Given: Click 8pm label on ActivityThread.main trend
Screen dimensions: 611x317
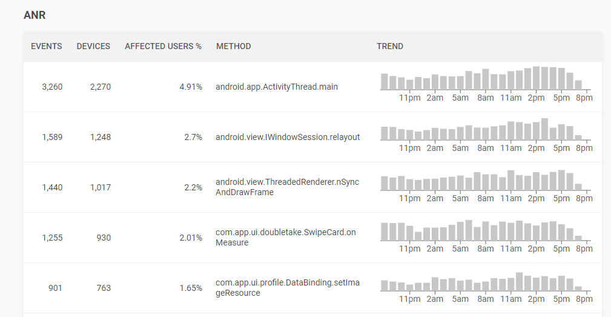Looking at the screenshot, I should [x=584, y=98].
